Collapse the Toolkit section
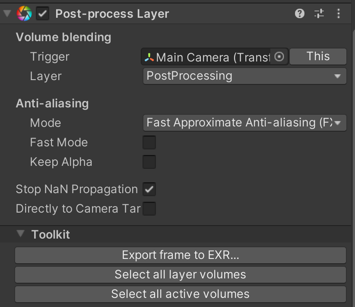 [20, 234]
